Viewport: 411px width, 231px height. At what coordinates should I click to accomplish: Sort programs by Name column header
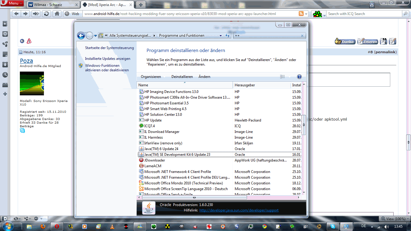pyautogui.click(x=185, y=85)
